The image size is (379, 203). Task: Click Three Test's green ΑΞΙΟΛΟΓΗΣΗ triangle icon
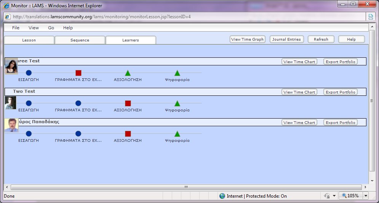click(128, 73)
